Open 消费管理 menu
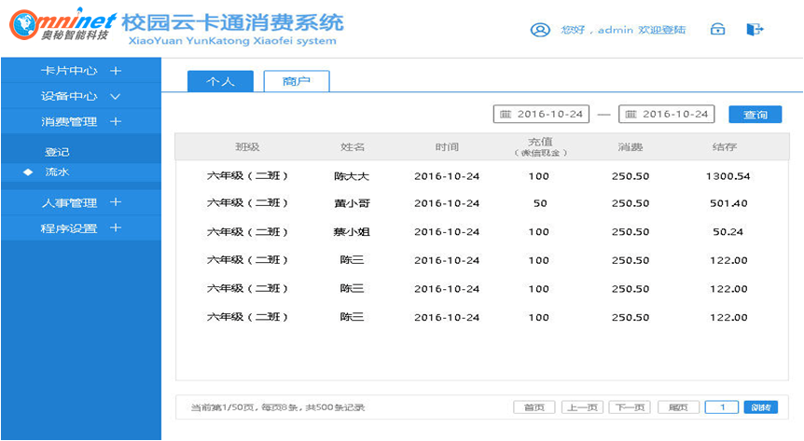804x441 pixels. click(81, 121)
